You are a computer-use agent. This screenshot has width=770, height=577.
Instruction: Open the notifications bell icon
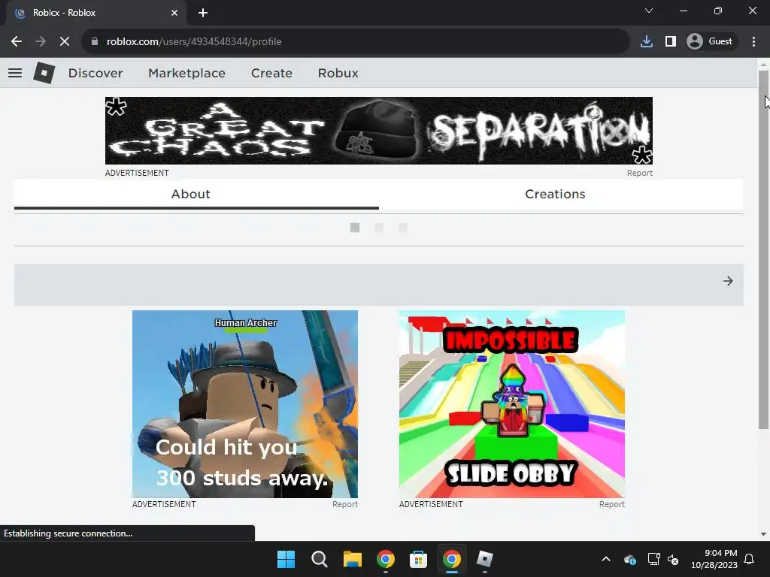[750, 559]
